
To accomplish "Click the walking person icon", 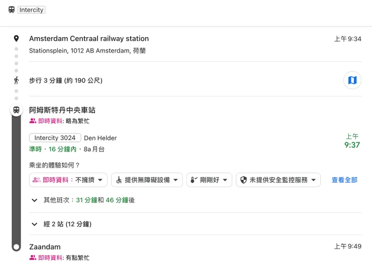I will click(16, 80).
